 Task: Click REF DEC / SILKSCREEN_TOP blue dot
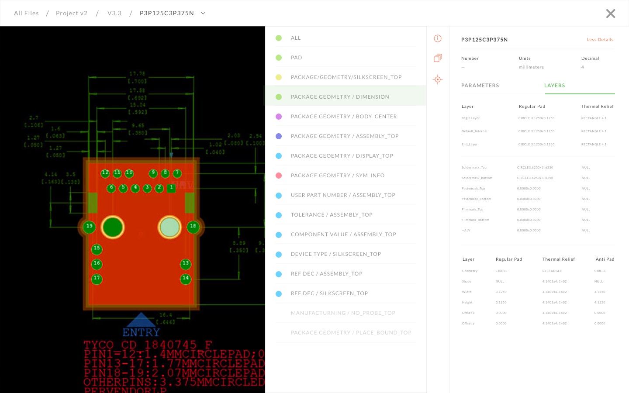click(279, 293)
